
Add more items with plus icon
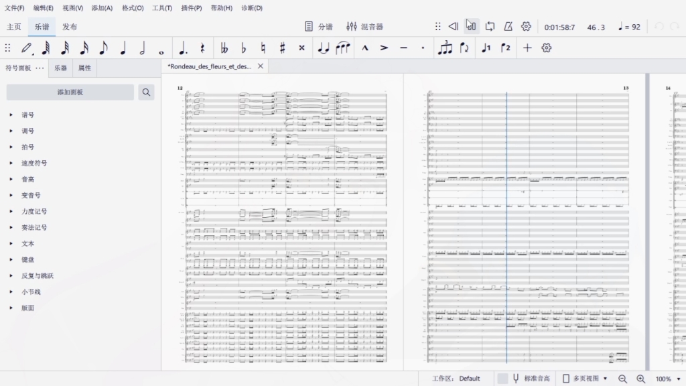(527, 48)
